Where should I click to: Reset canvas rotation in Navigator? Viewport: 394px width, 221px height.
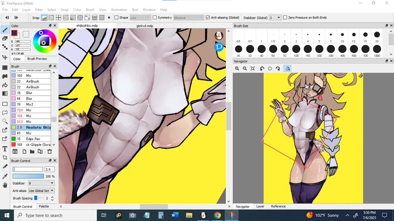coord(270,69)
